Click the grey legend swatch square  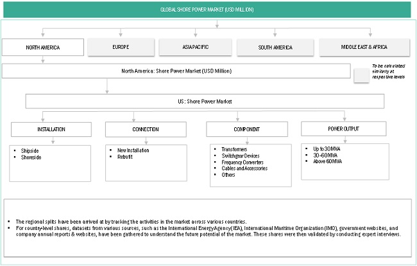362,75
